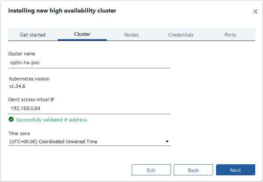Click the green validation checkmark icon
Viewport: 263px width, 182px height.
pos(11,120)
